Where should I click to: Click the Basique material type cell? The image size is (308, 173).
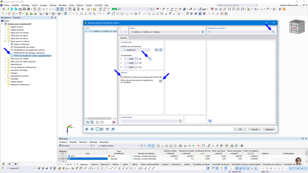(x=119, y=159)
